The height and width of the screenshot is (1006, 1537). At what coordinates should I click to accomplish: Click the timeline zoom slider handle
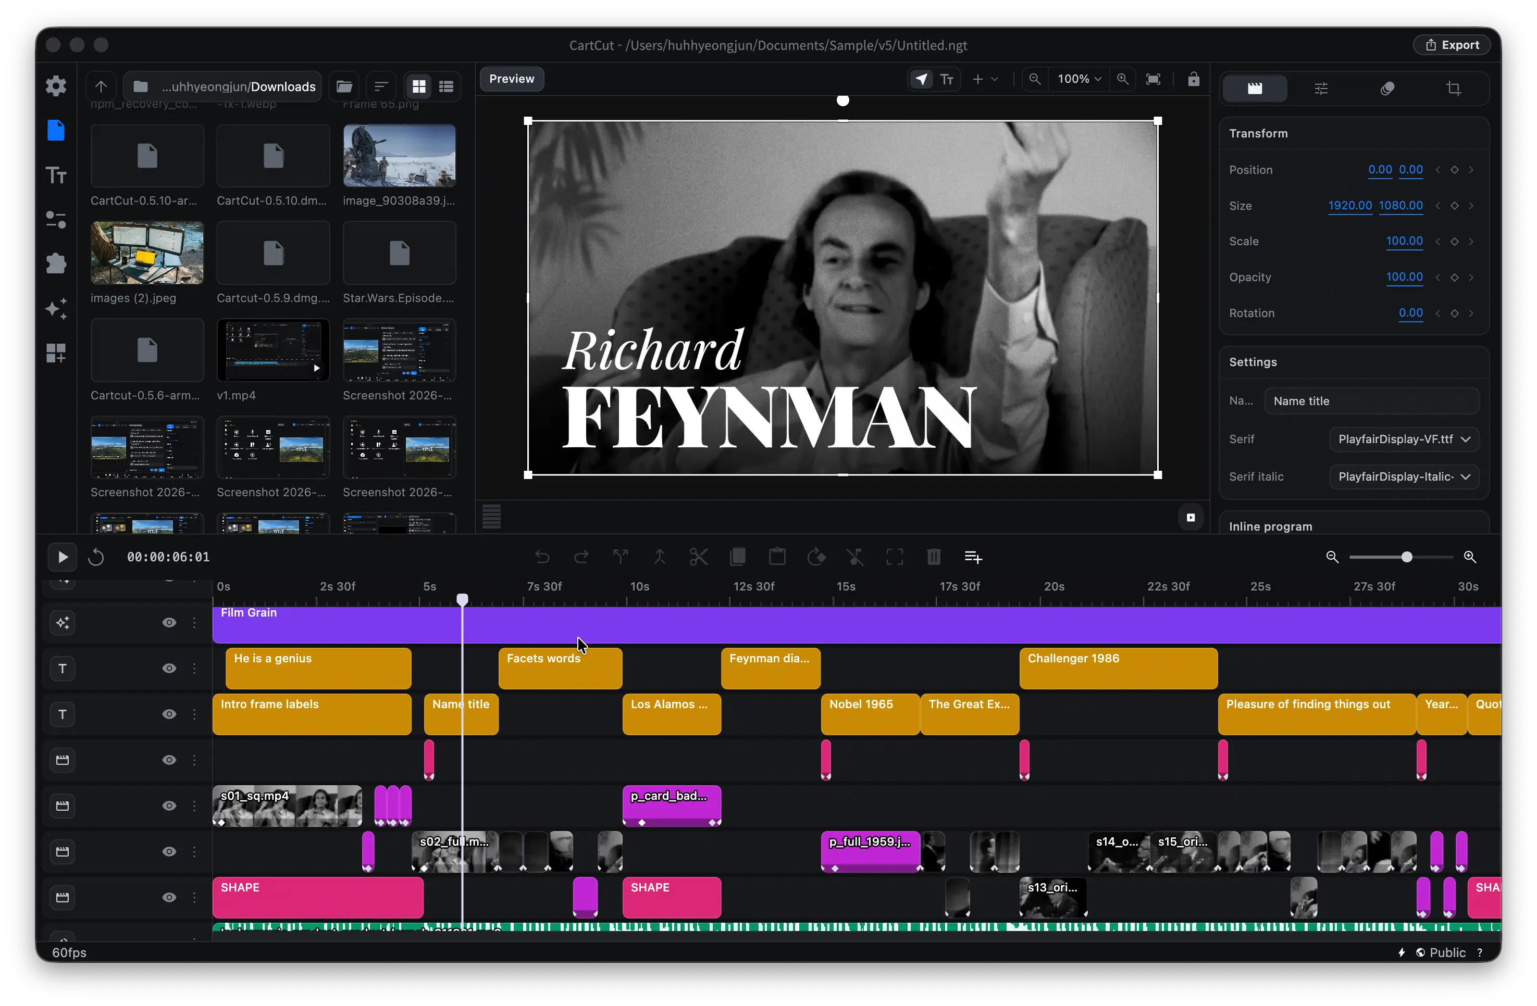1407,557
